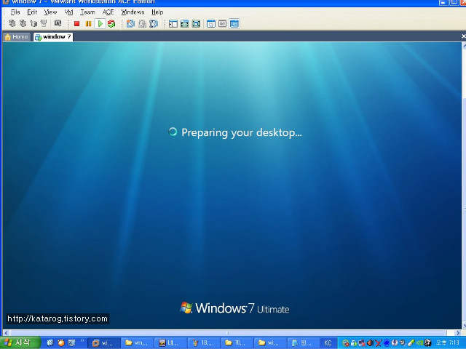Click the fifth gray toolbar icon before power controls
This screenshot has width=466, height=349.
pos(58,23)
